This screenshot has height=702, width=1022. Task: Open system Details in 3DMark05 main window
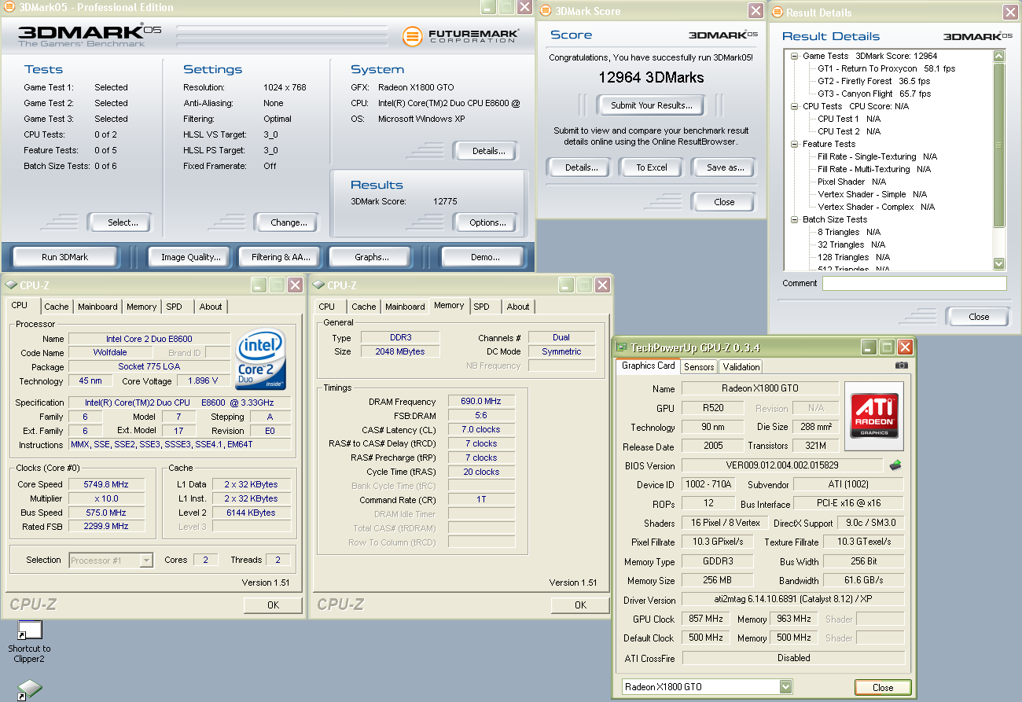point(485,151)
